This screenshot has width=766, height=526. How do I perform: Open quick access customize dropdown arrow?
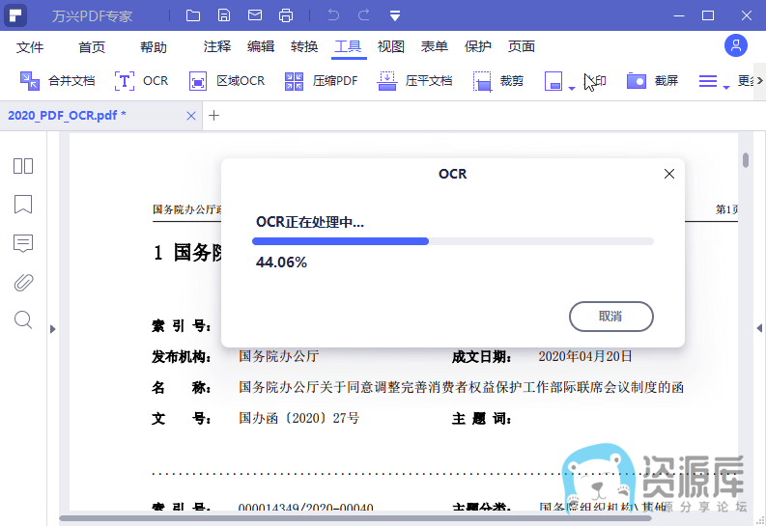[x=395, y=16]
